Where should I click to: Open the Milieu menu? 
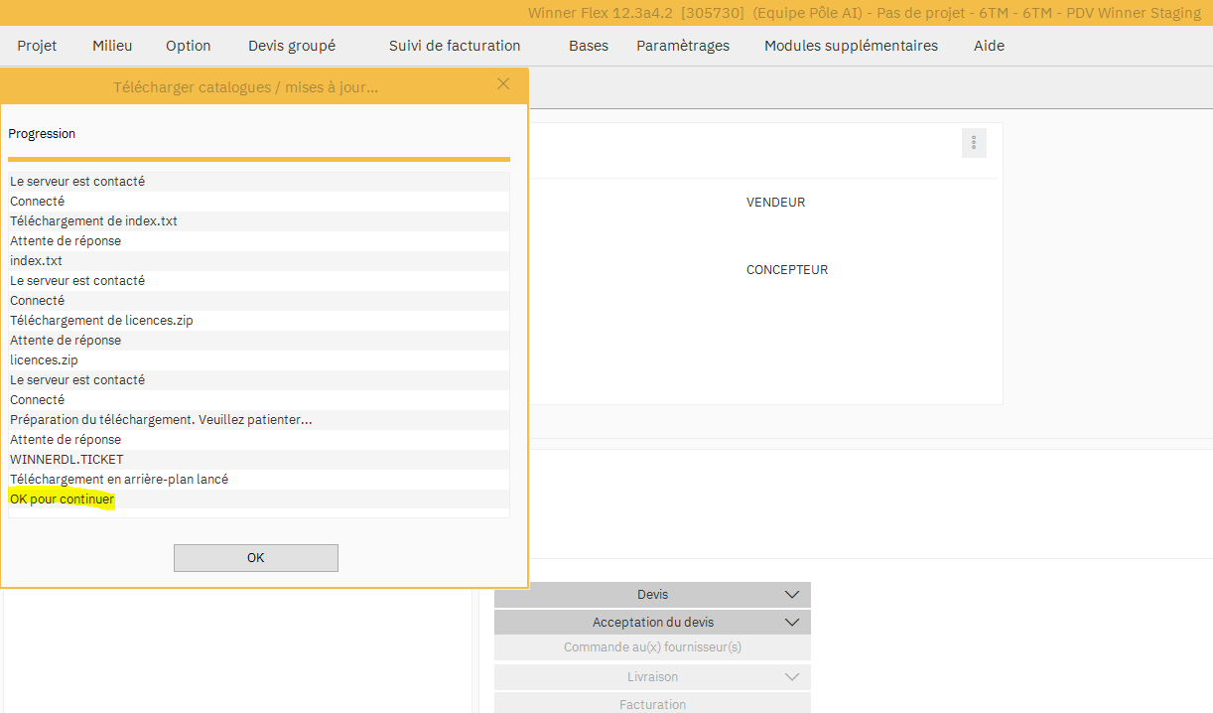point(112,46)
